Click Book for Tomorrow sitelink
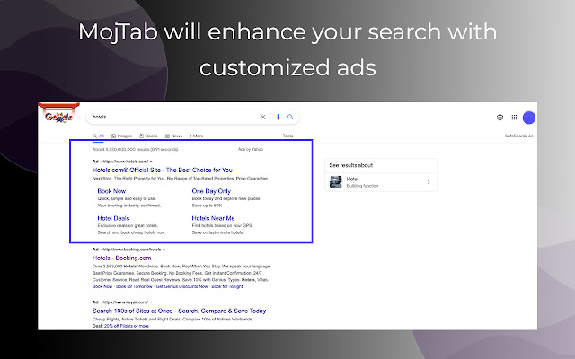 point(134,286)
